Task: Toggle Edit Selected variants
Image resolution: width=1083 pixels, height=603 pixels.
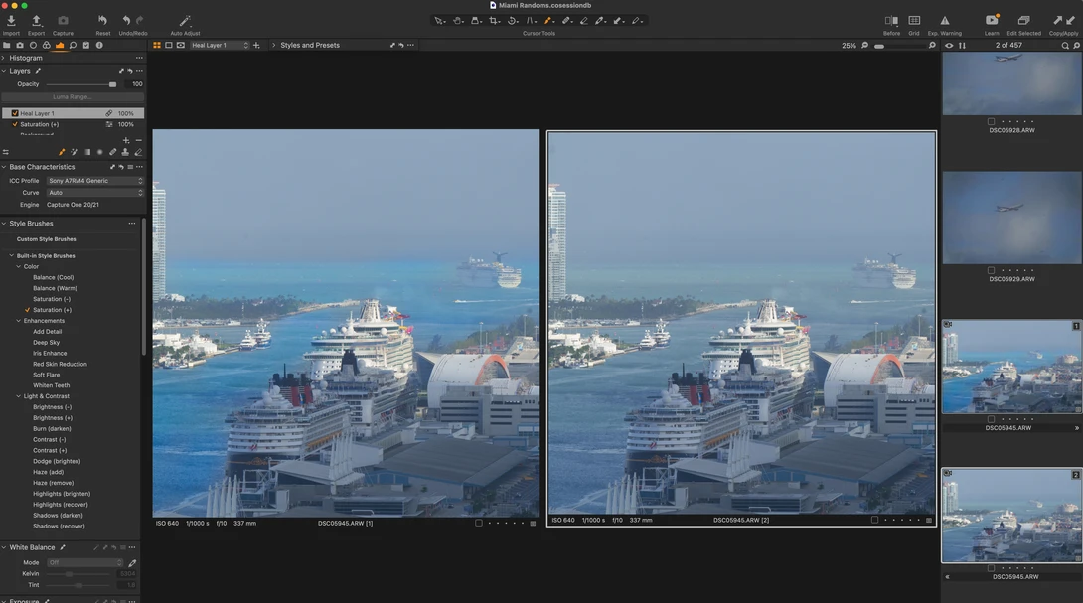Action: point(1023,21)
